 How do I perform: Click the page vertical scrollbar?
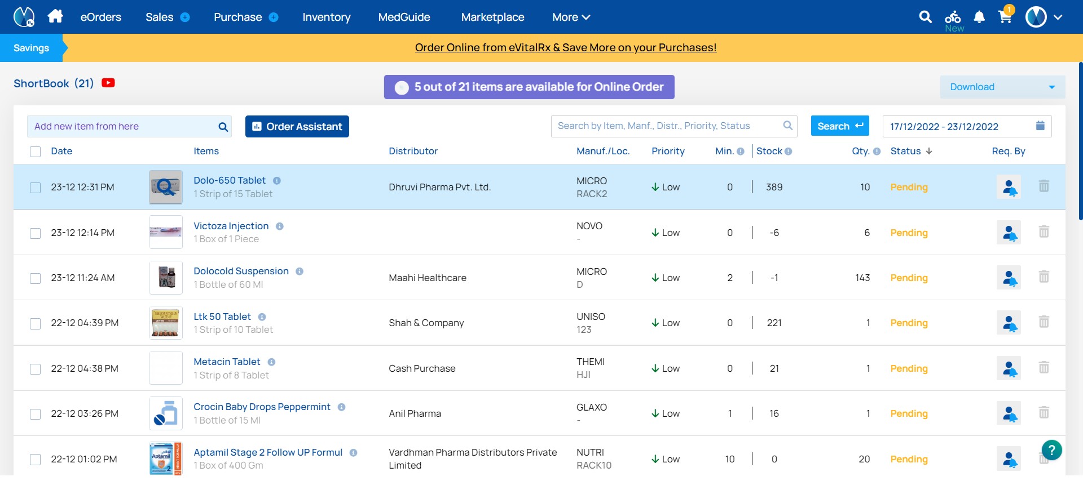(x=1080, y=141)
